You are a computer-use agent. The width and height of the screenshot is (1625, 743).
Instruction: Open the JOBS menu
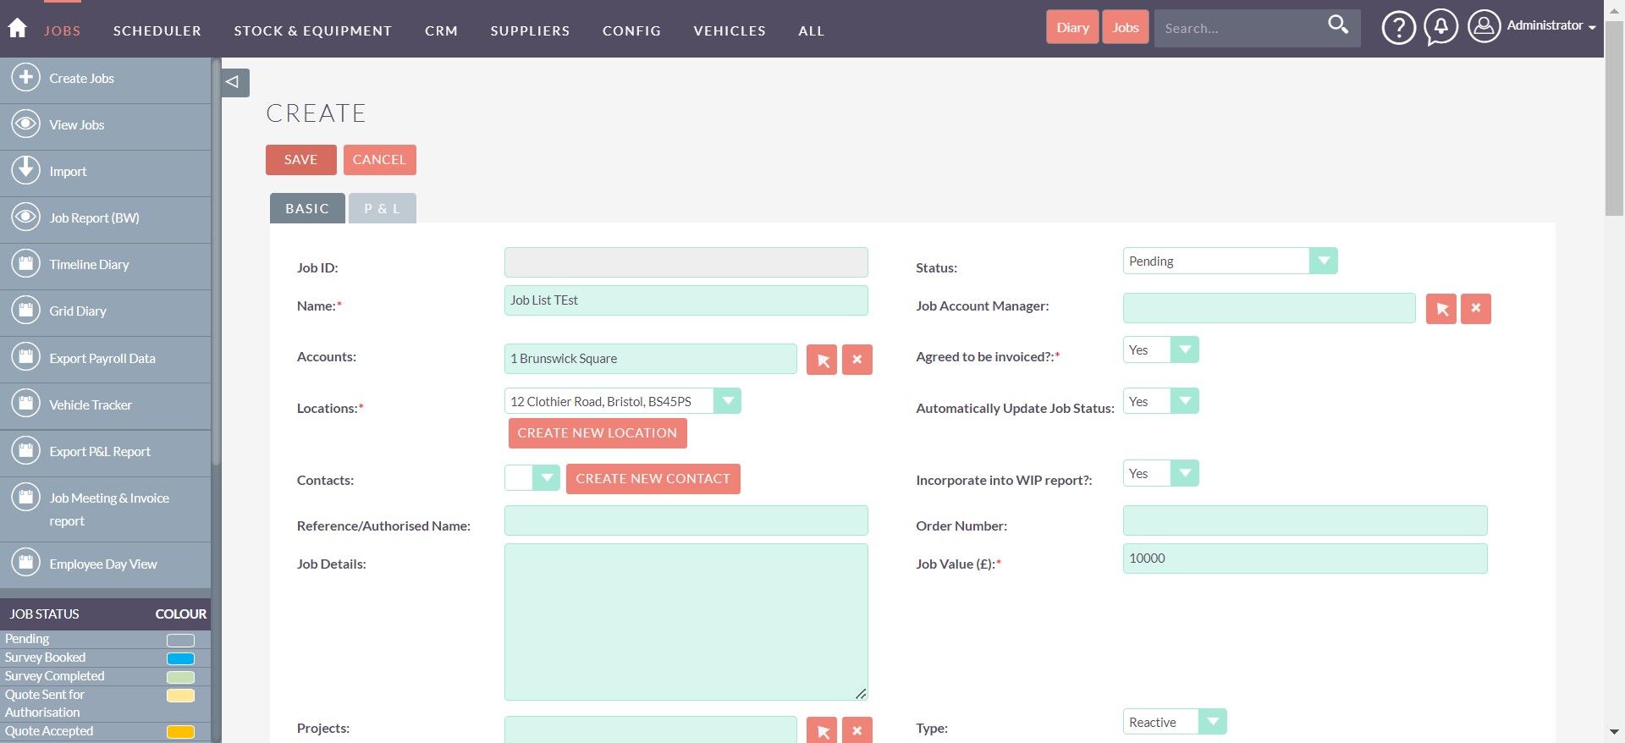63,30
